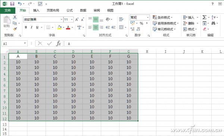Toggle center horizontal alignment
224x136 pixels.
[96, 27]
